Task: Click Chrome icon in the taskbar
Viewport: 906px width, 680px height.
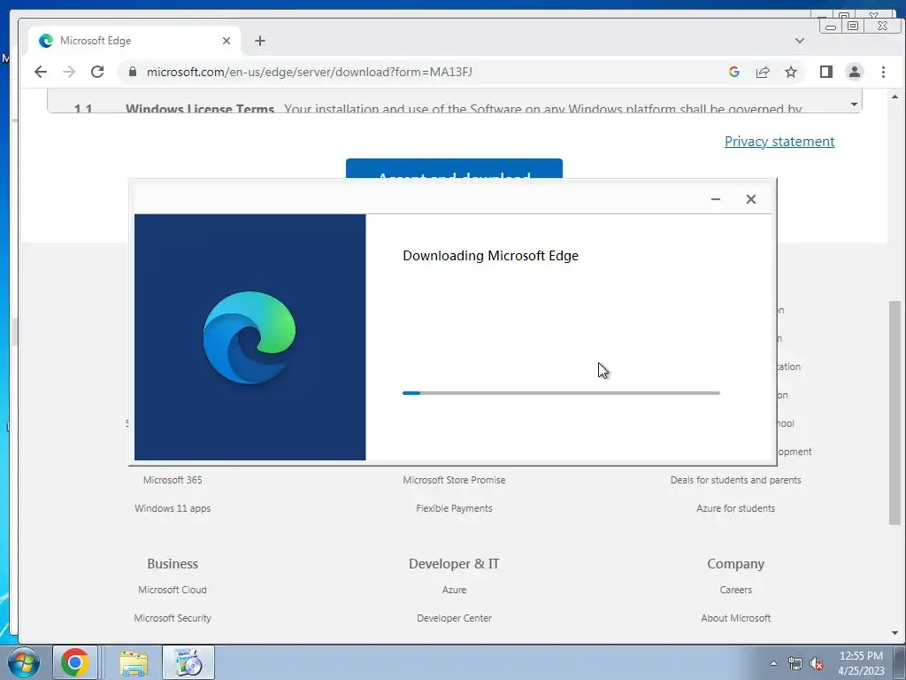Action: [x=75, y=662]
